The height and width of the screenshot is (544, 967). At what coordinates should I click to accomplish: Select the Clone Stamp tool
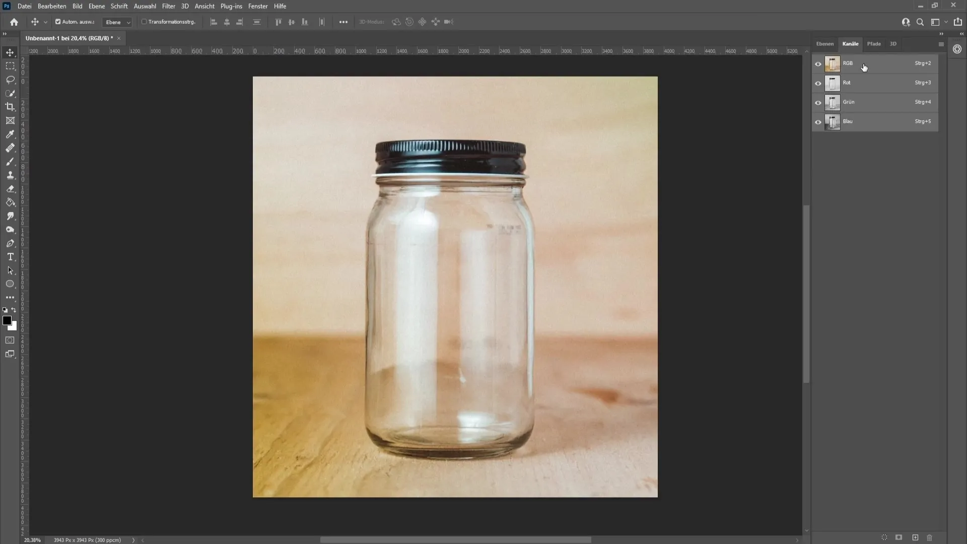[10, 175]
